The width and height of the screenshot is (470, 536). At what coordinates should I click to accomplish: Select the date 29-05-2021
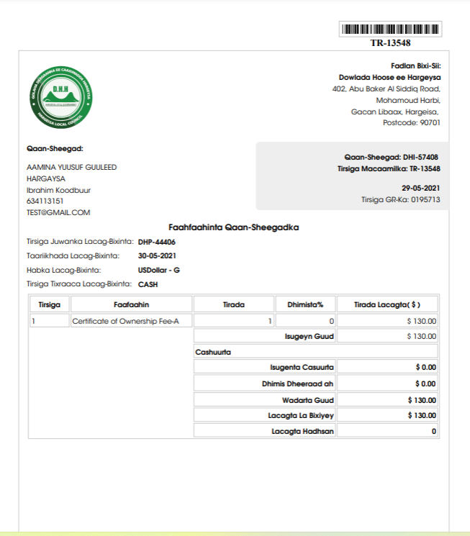(421, 188)
